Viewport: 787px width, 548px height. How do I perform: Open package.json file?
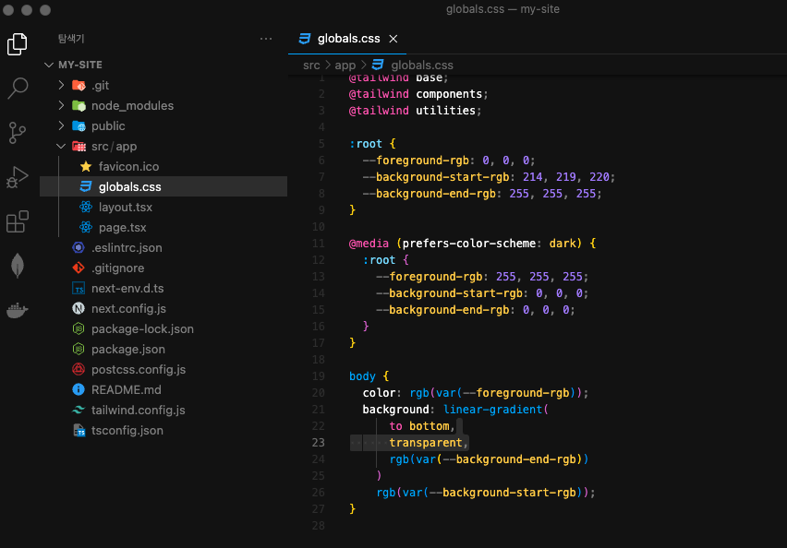click(x=163, y=349)
